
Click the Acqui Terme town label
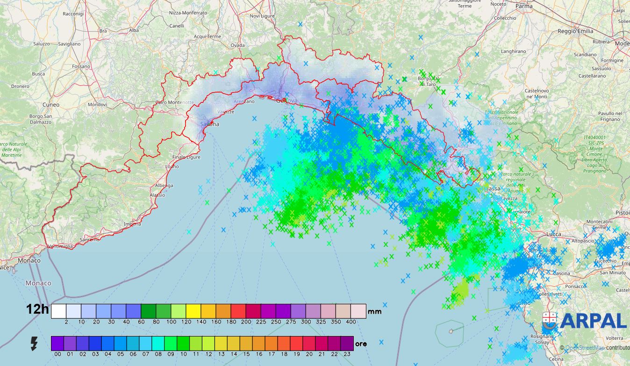(208, 36)
